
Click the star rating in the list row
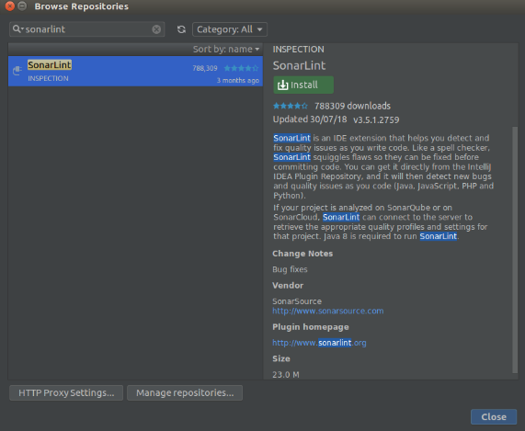click(241, 68)
